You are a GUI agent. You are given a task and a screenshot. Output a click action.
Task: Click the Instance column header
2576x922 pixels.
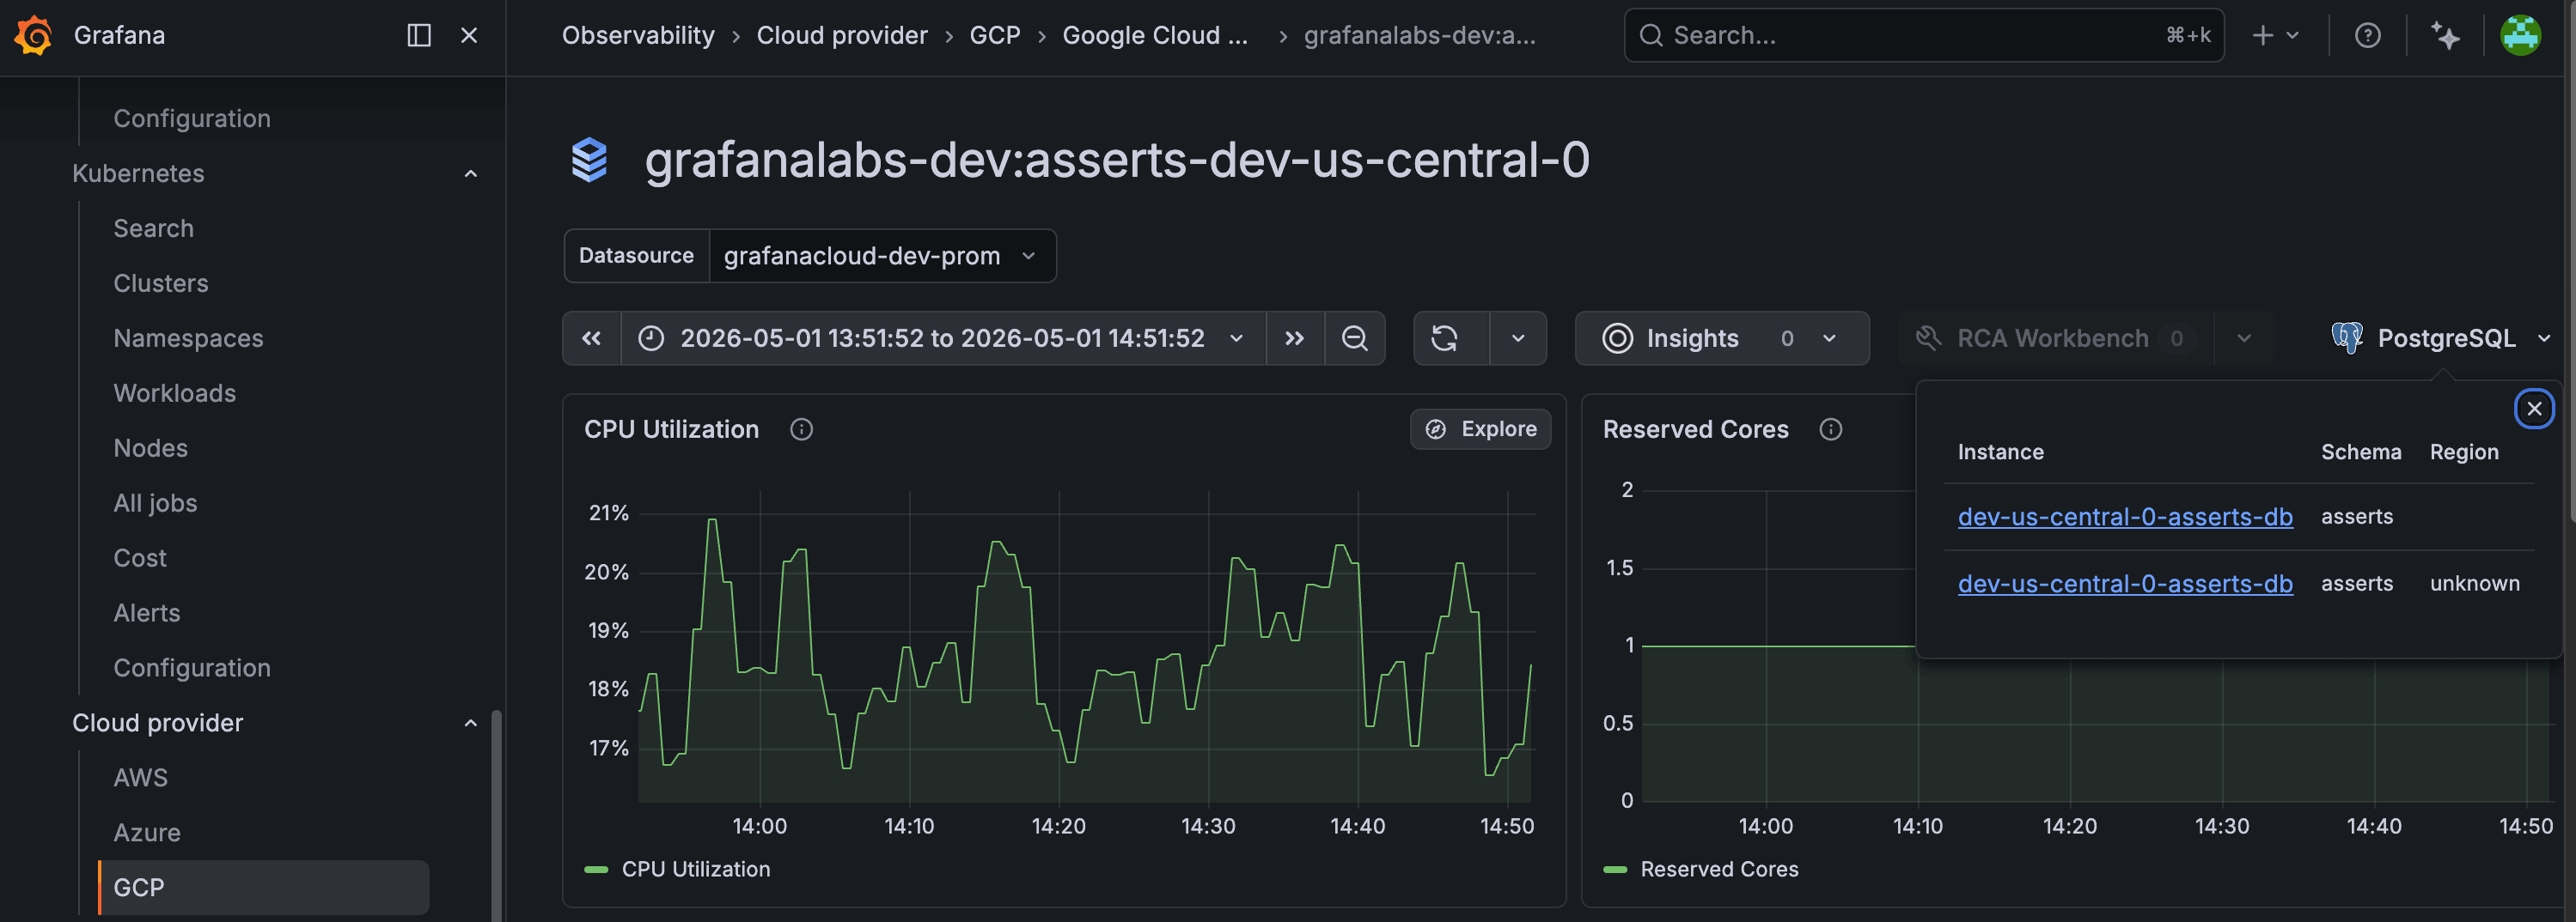click(2000, 452)
